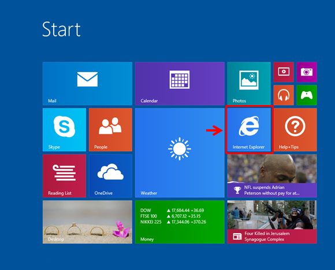The height and width of the screenshot is (270, 335).
Task: Open the NFL suspends Adrian sports story
Action: [272, 175]
